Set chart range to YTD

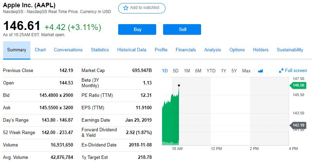tap(211, 71)
